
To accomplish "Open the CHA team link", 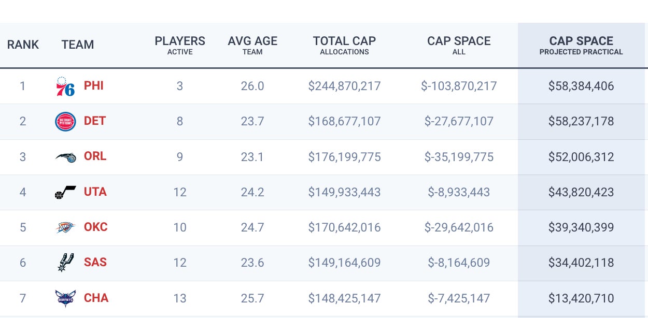I will pyautogui.click(x=96, y=298).
